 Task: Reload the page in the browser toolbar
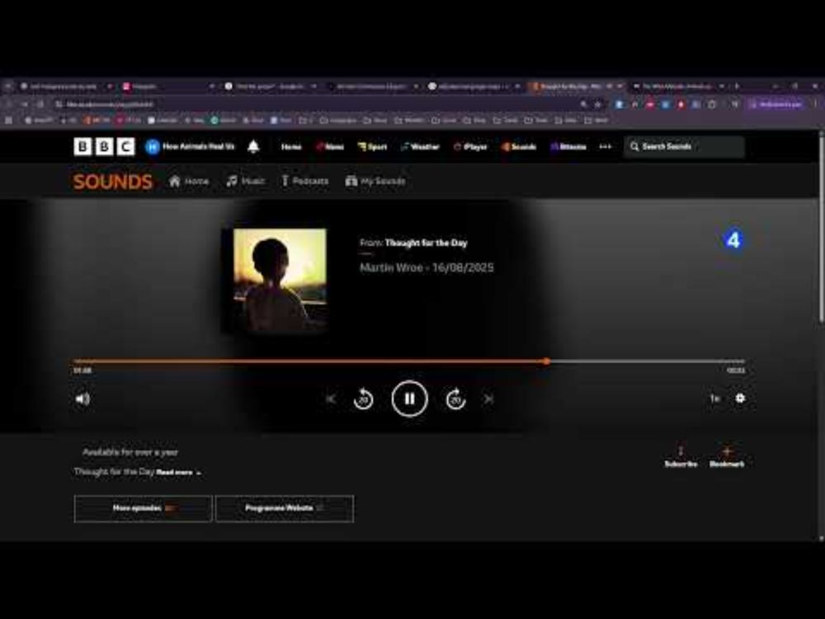click(40, 104)
